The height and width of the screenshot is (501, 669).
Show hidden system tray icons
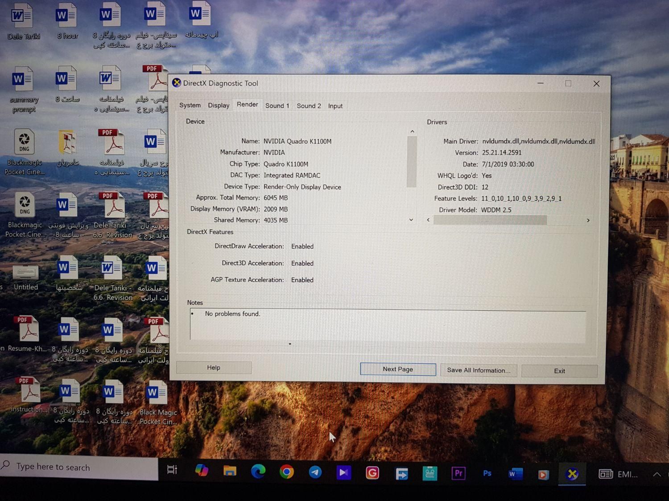(657, 475)
